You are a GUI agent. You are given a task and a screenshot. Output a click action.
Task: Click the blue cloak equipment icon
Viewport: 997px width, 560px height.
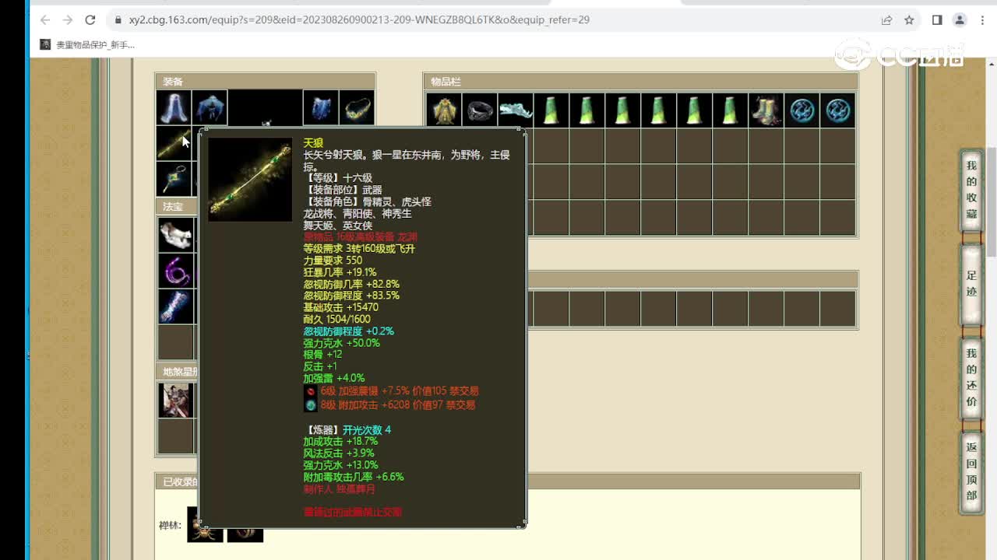click(x=210, y=107)
